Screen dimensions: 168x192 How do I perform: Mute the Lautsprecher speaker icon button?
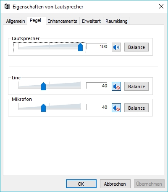(x=116, y=47)
